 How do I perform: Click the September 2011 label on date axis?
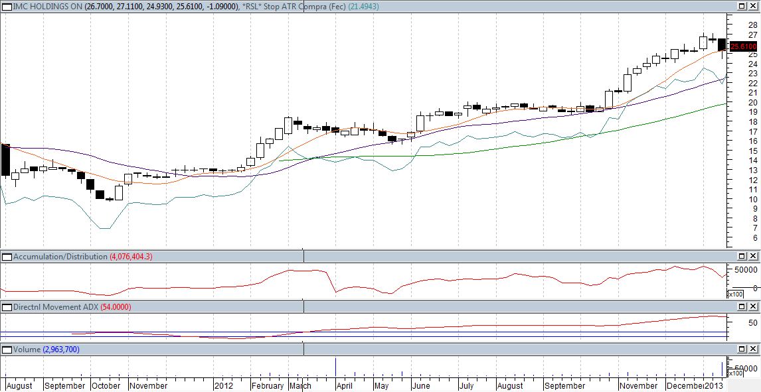pyautogui.click(x=64, y=385)
